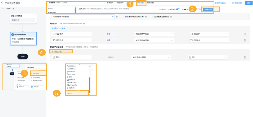Toggle the blue switch in the top bar
Image resolution: width=253 pixels, height=117 pixels.
click(178, 9)
